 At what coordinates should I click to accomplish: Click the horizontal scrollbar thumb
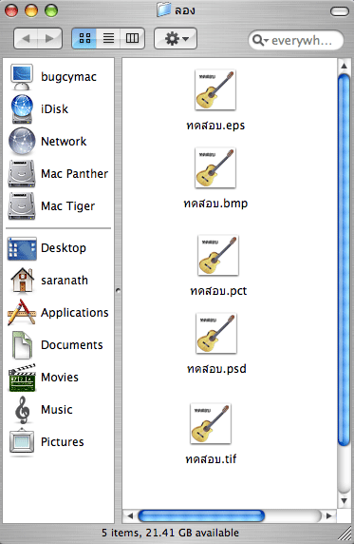(x=201, y=515)
